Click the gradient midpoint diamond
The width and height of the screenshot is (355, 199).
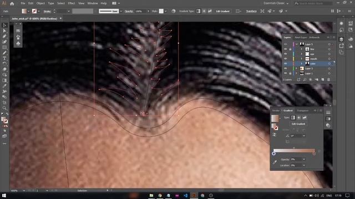(294, 148)
